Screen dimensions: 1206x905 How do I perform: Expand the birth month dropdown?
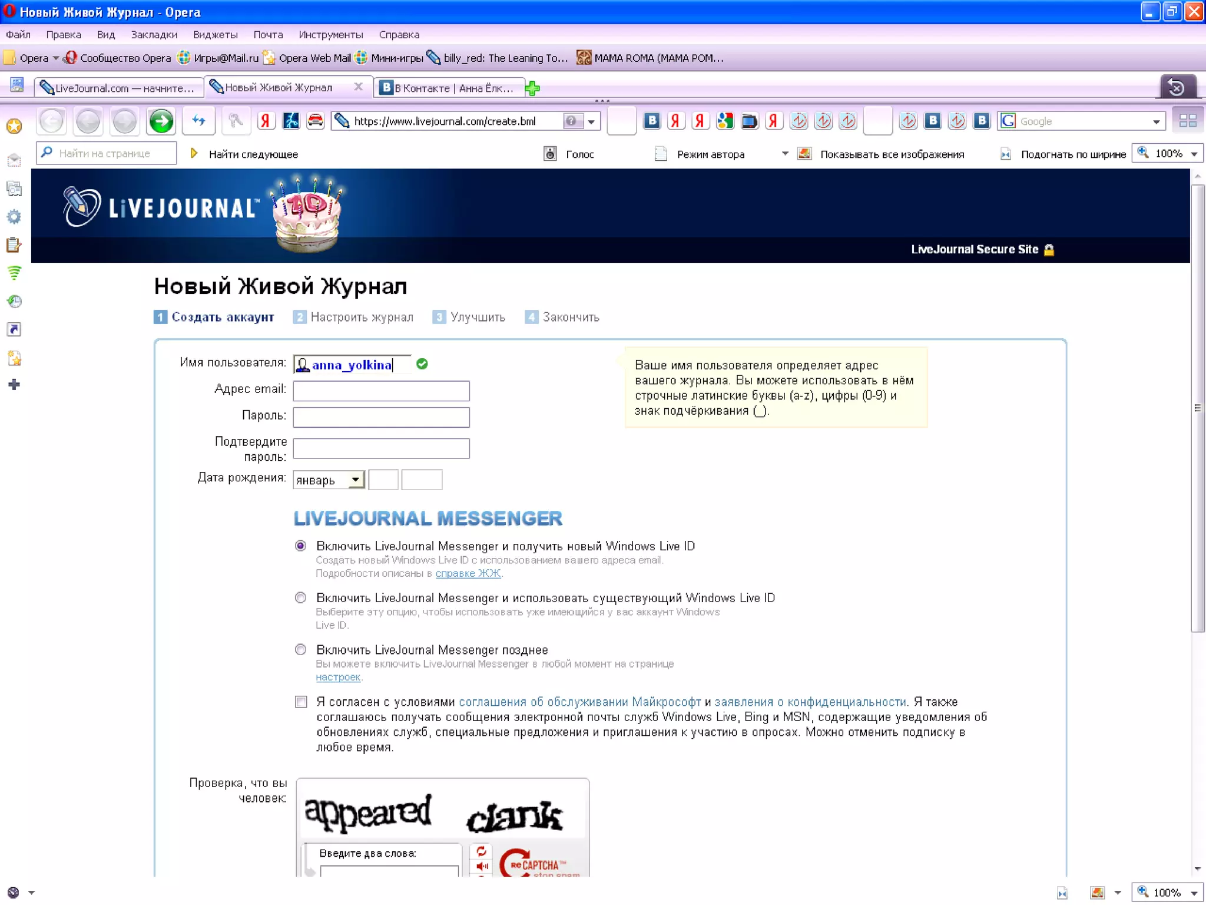355,480
